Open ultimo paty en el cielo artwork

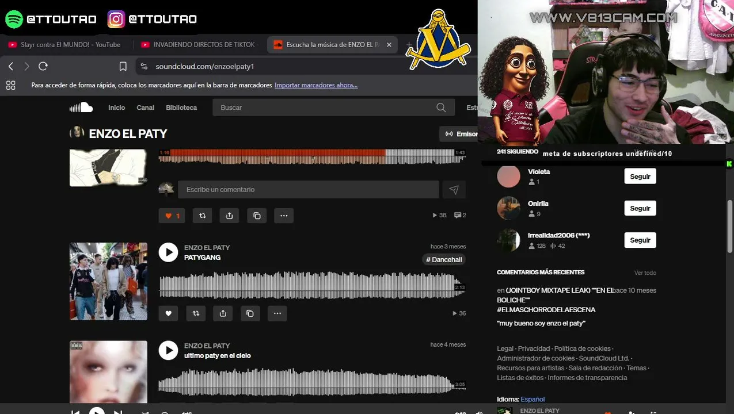pyautogui.click(x=108, y=371)
